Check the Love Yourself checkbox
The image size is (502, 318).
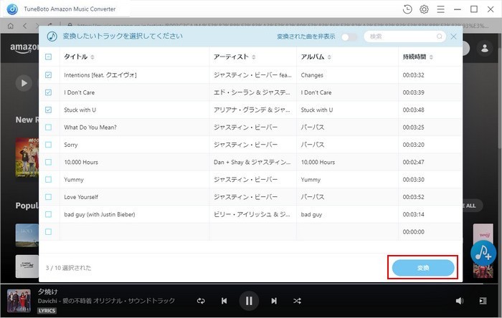tap(48, 197)
